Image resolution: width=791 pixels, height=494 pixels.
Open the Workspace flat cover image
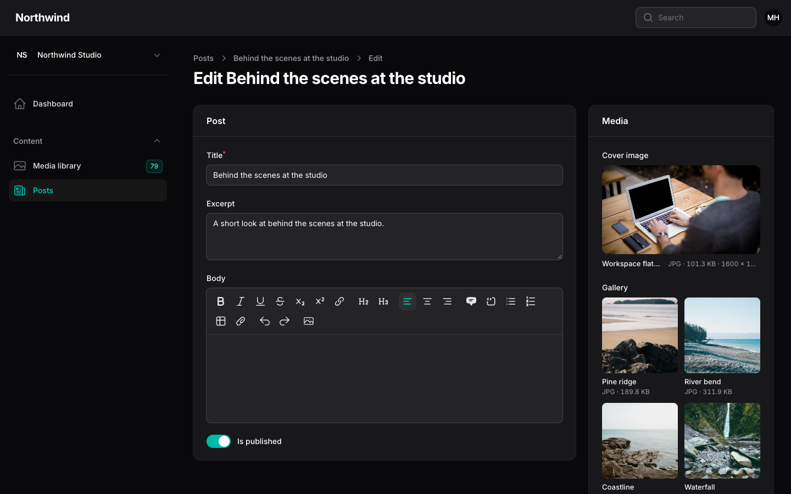tap(681, 210)
